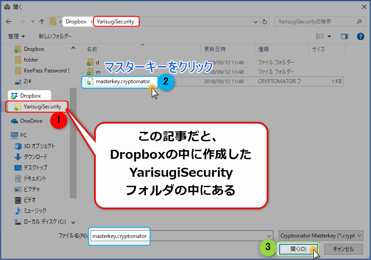This screenshot has width=371, height=260.
Task: Open ビデオ folder
Action: coord(30,200)
